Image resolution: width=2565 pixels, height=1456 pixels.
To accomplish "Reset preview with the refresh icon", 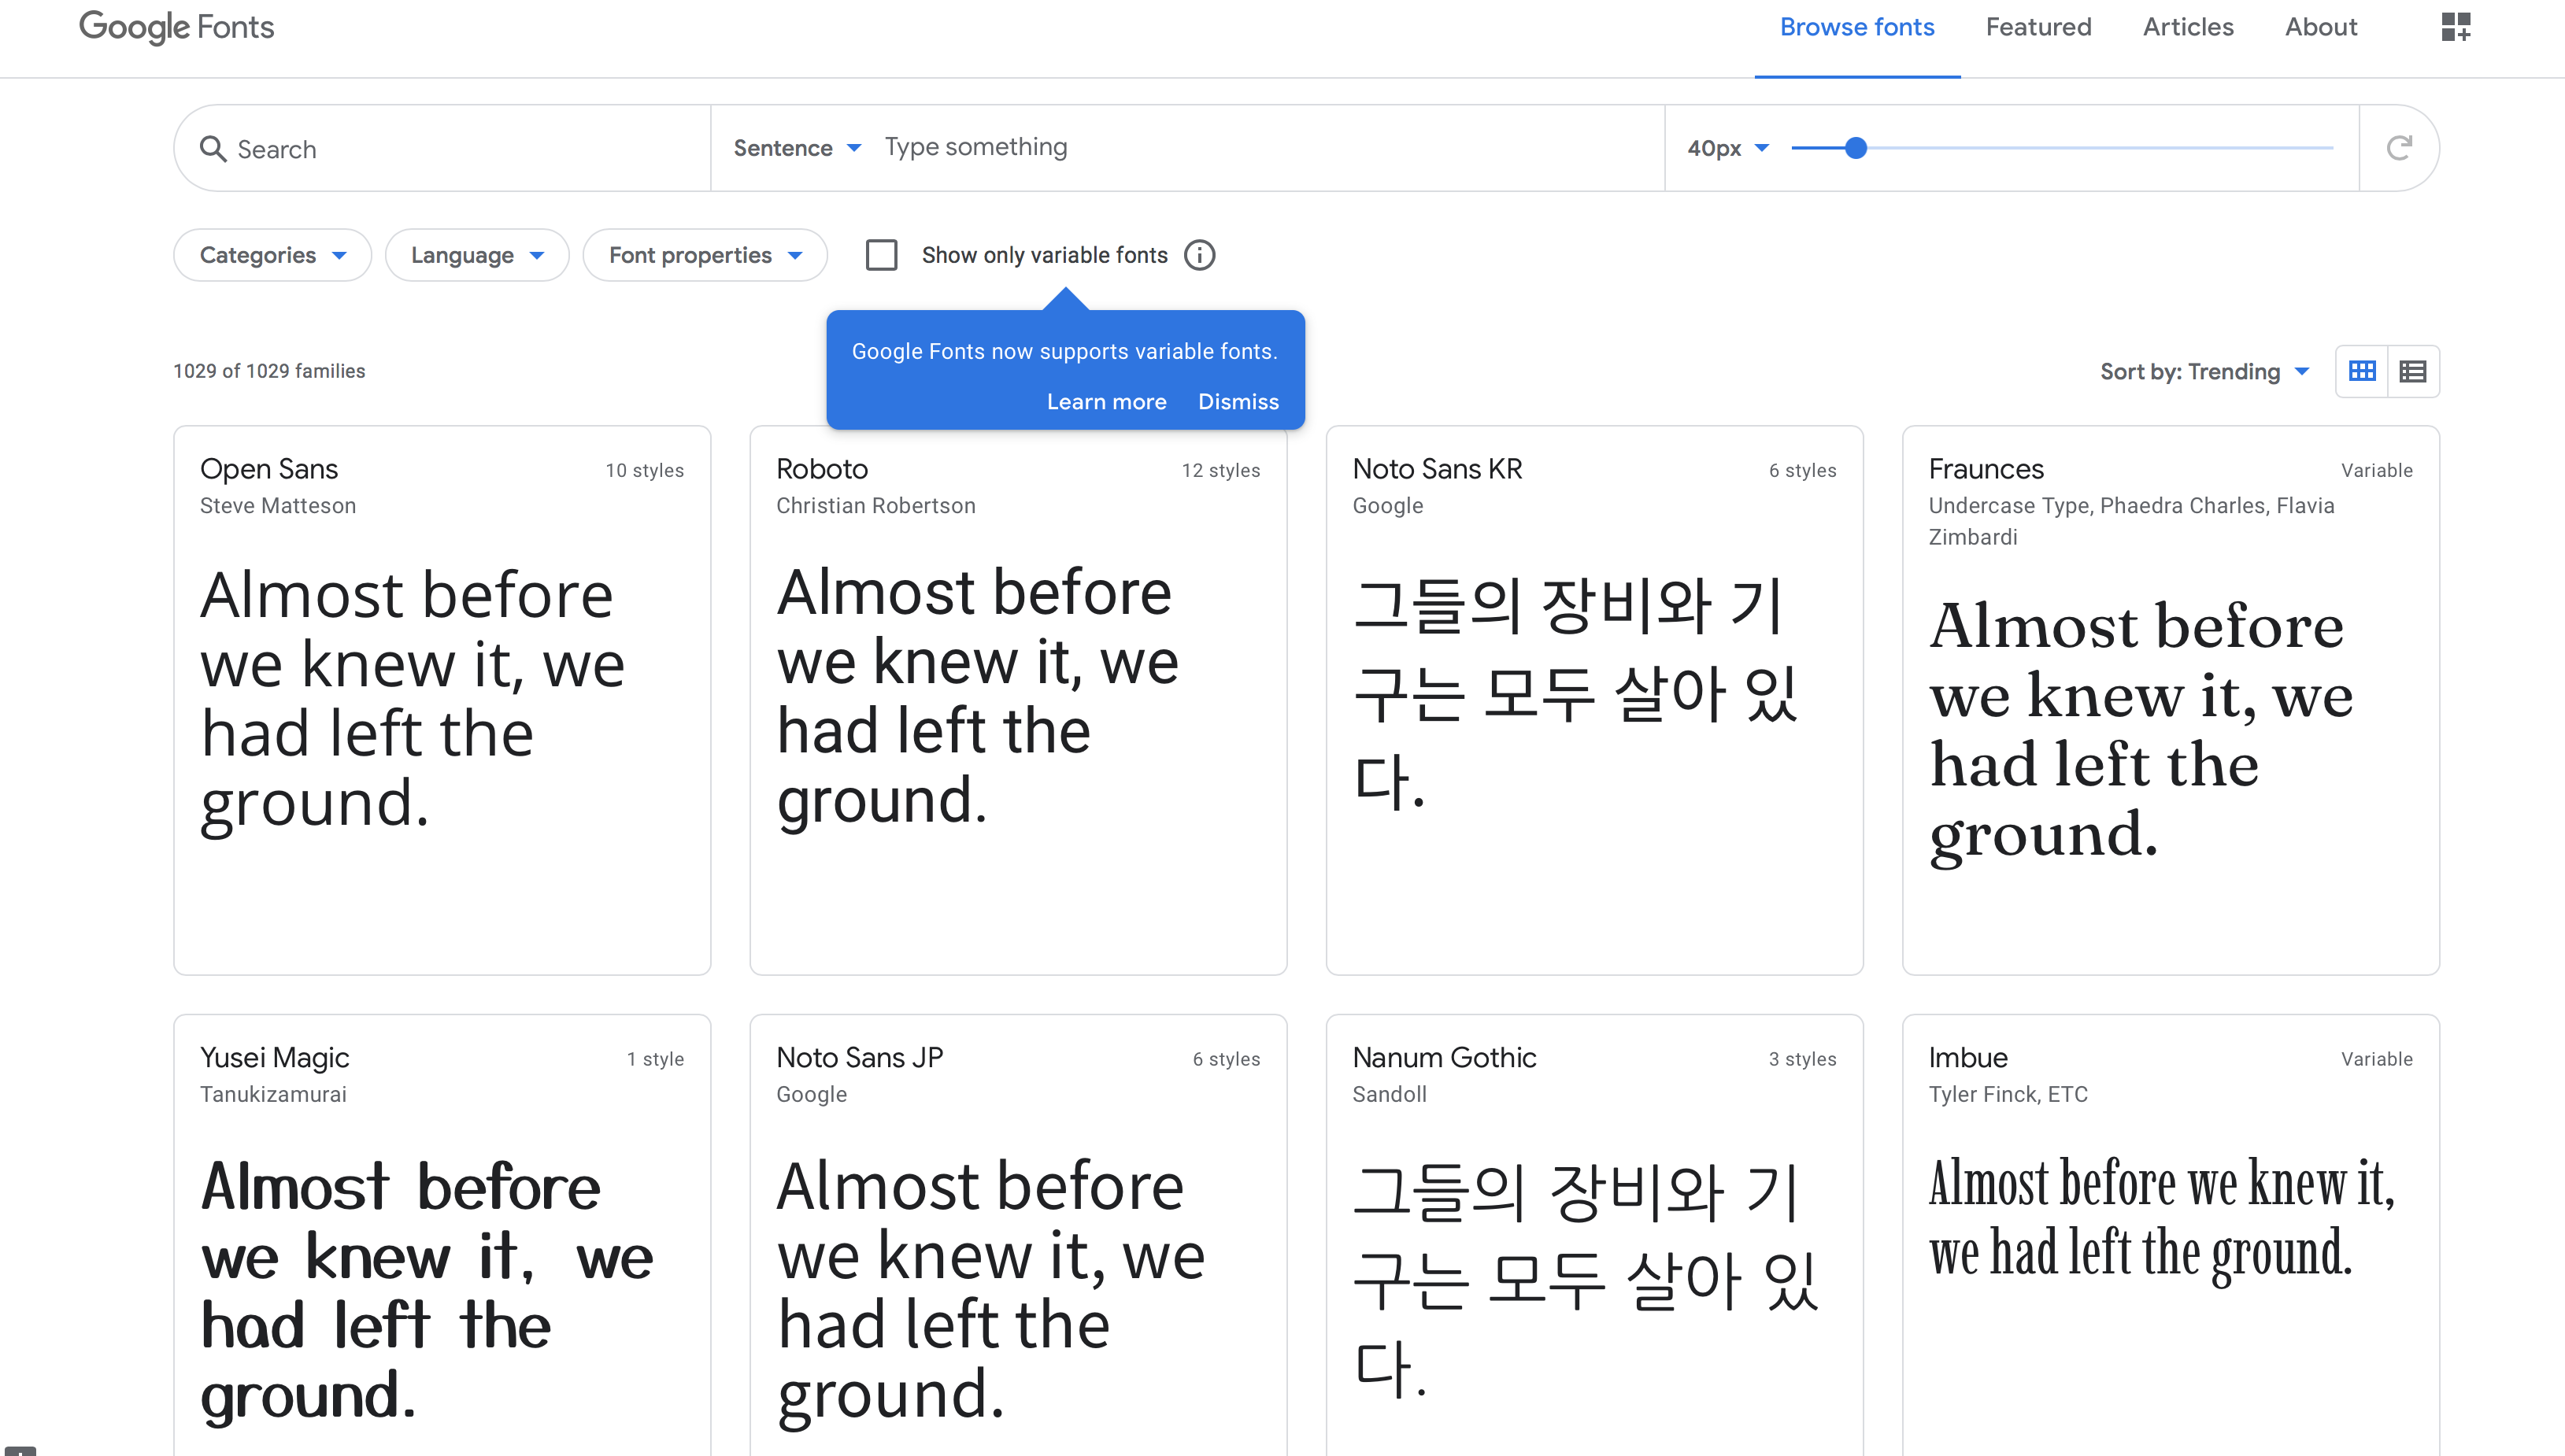I will click(2399, 148).
